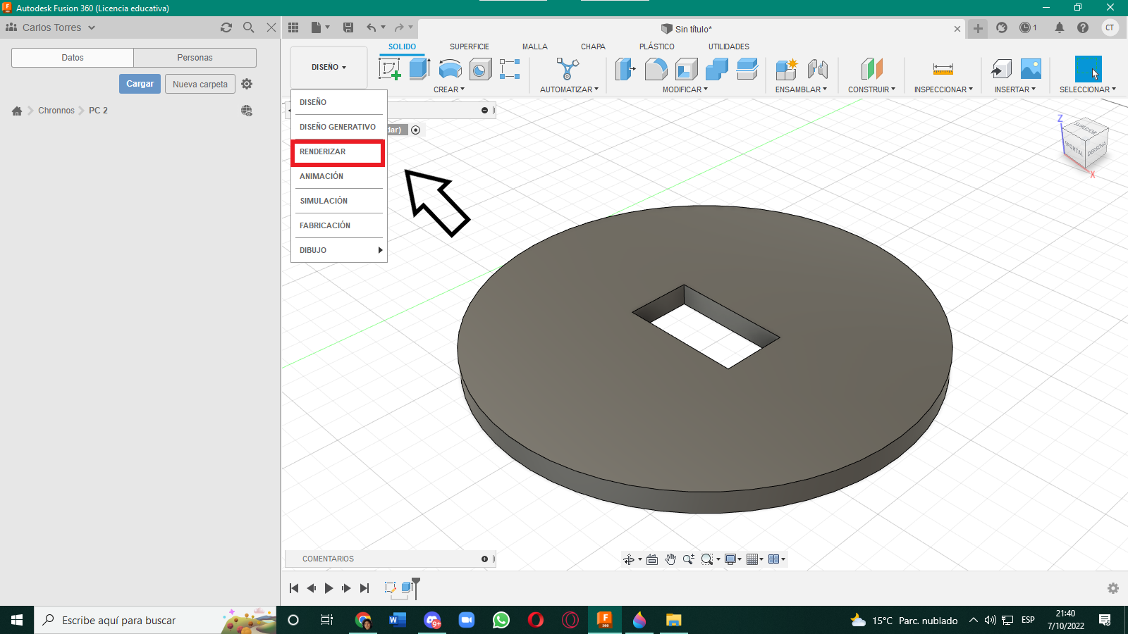Image resolution: width=1128 pixels, height=634 pixels.
Task: Expand the Crear dropdown
Action: tap(449, 89)
